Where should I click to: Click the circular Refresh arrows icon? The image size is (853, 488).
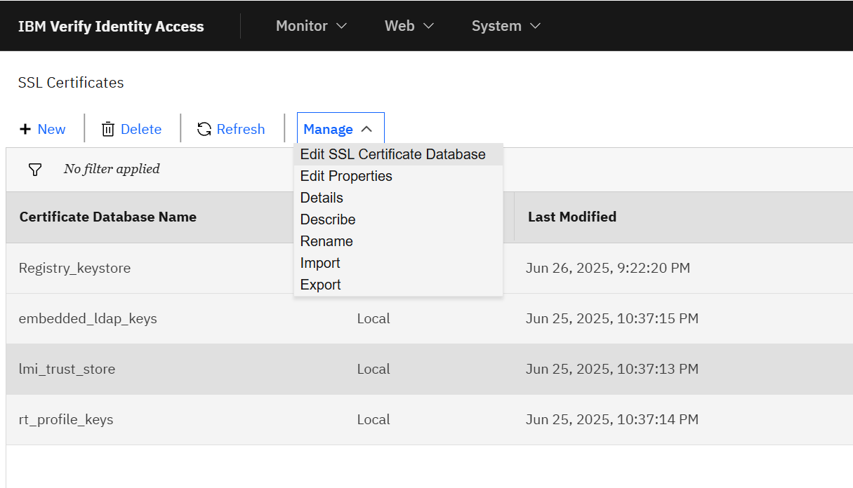point(204,129)
